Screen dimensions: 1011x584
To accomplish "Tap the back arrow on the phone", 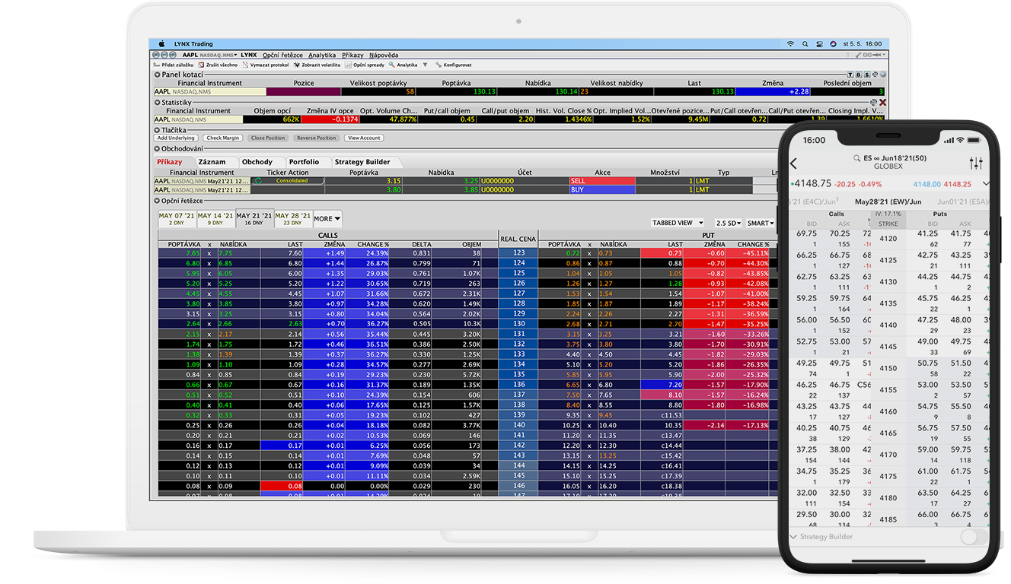I will coord(794,163).
